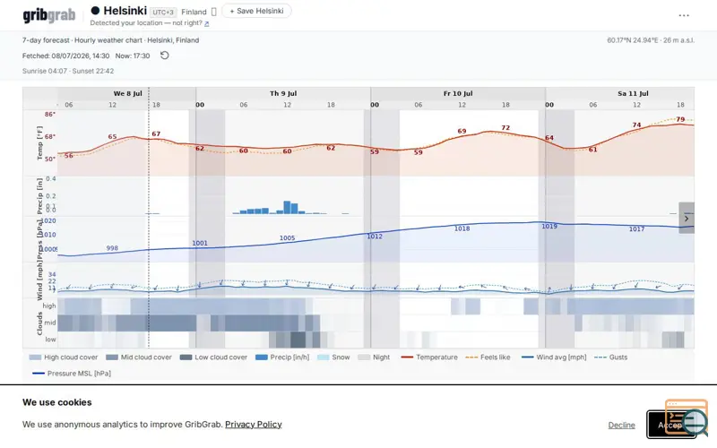The image size is (717, 448).
Task: Click the Precip [in/h] legend color swatch
Action: coord(262,358)
